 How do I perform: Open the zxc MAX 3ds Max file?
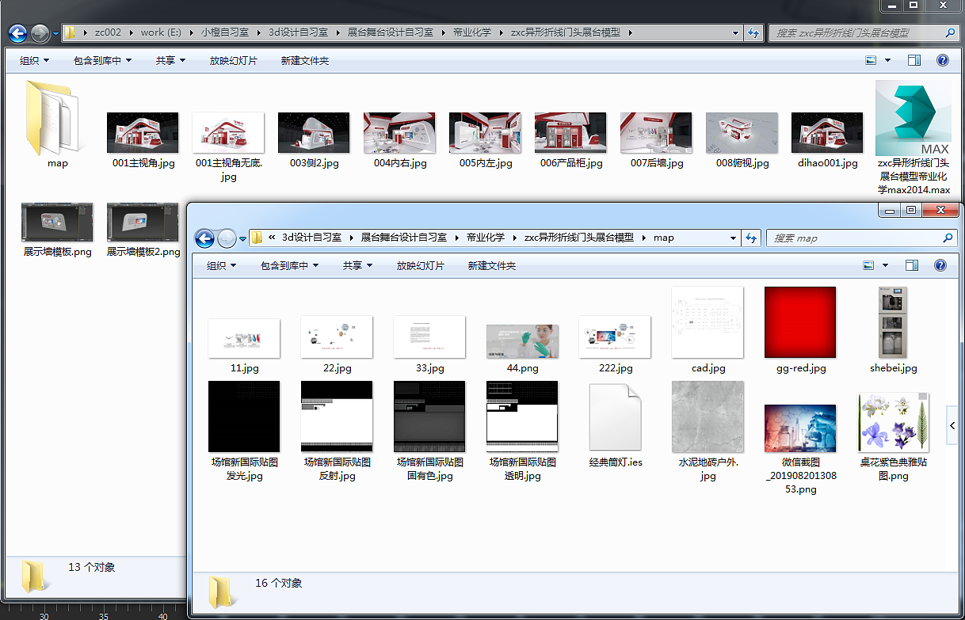coord(913,119)
